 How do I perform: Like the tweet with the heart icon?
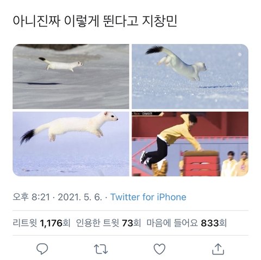pos(159,249)
